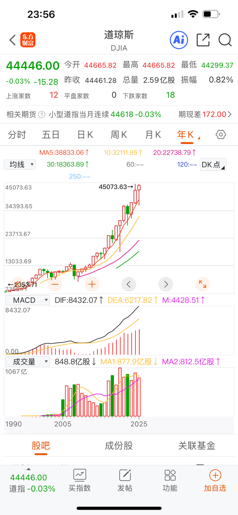This screenshot has width=238, height=515.
Task: Tap MA5:38833.06 label
Action: point(64,152)
